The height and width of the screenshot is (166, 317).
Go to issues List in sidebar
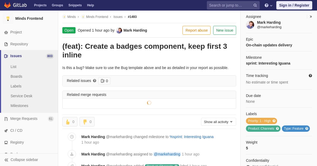point(13,67)
